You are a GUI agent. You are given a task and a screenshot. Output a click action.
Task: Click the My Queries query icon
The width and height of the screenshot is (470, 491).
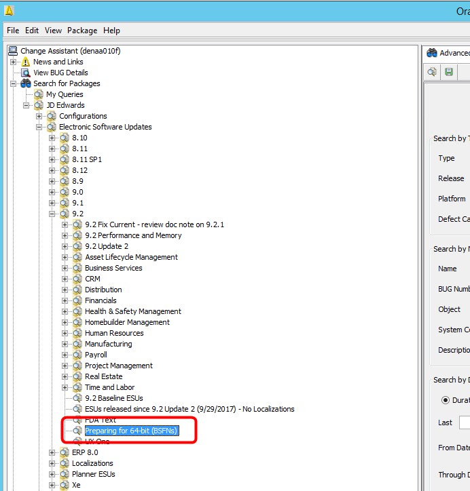(x=39, y=94)
